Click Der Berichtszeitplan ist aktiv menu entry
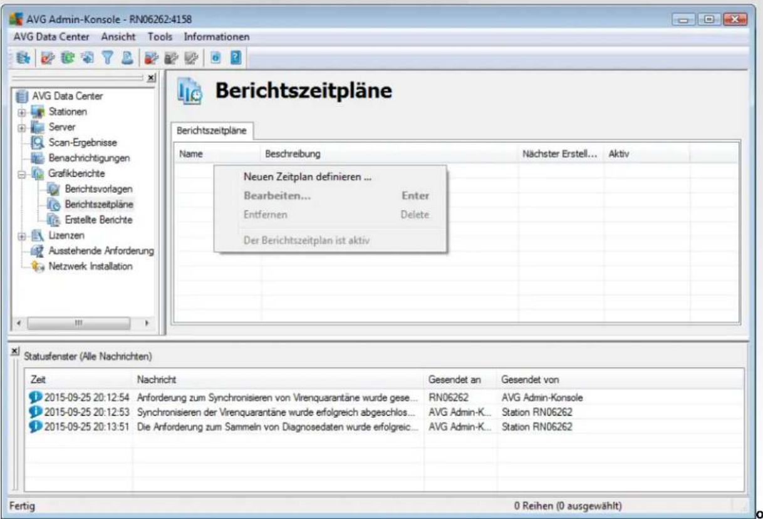 [x=330, y=241]
